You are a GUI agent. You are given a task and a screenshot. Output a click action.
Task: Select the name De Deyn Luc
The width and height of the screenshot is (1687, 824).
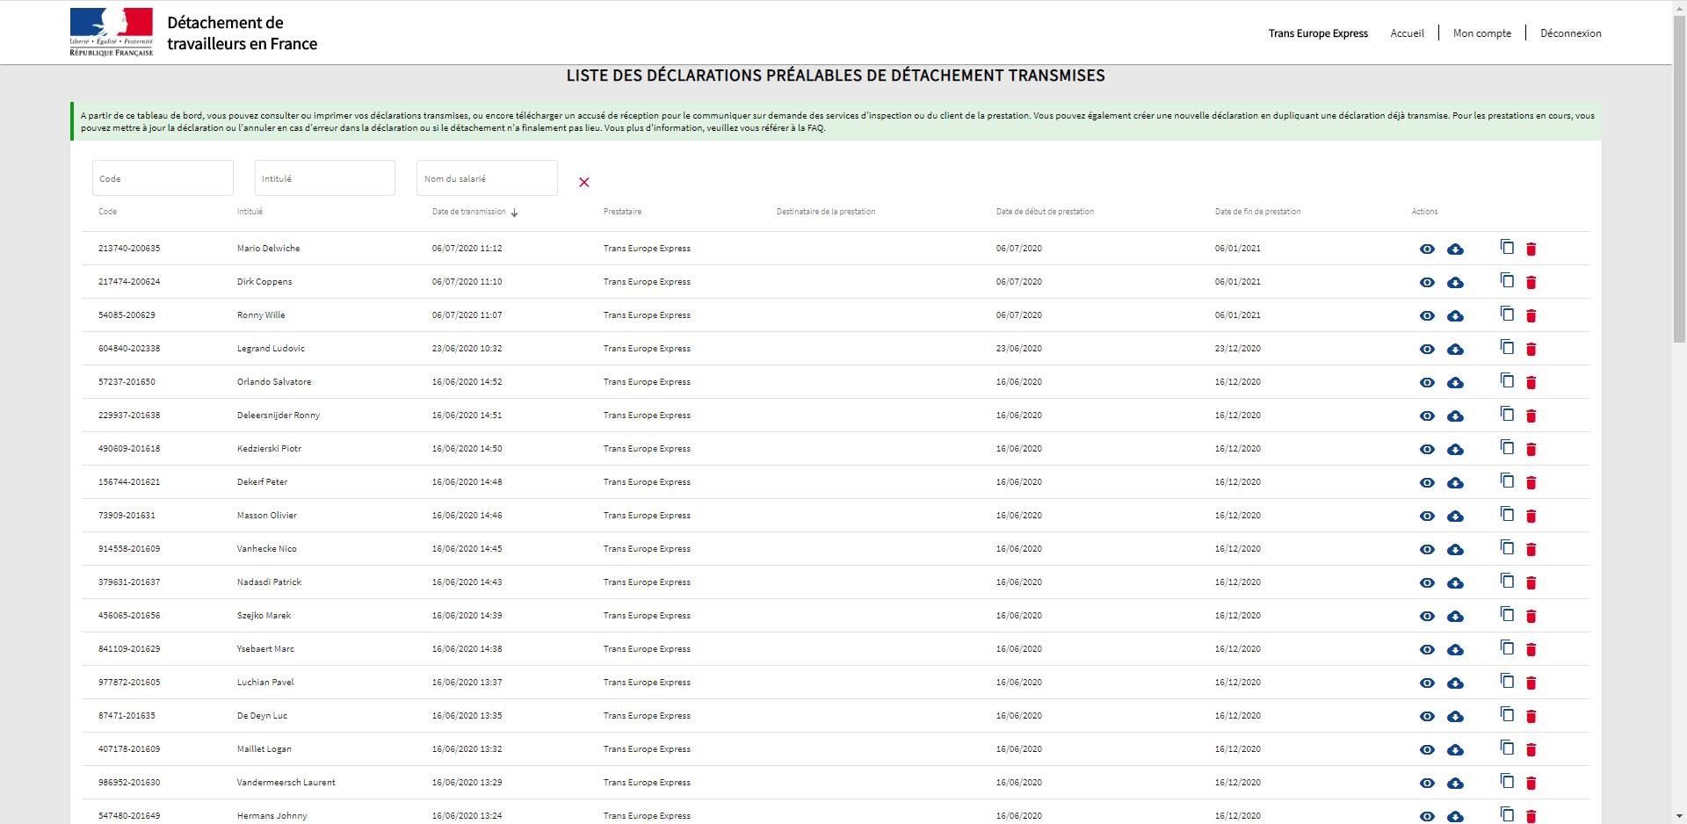pyautogui.click(x=262, y=716)
